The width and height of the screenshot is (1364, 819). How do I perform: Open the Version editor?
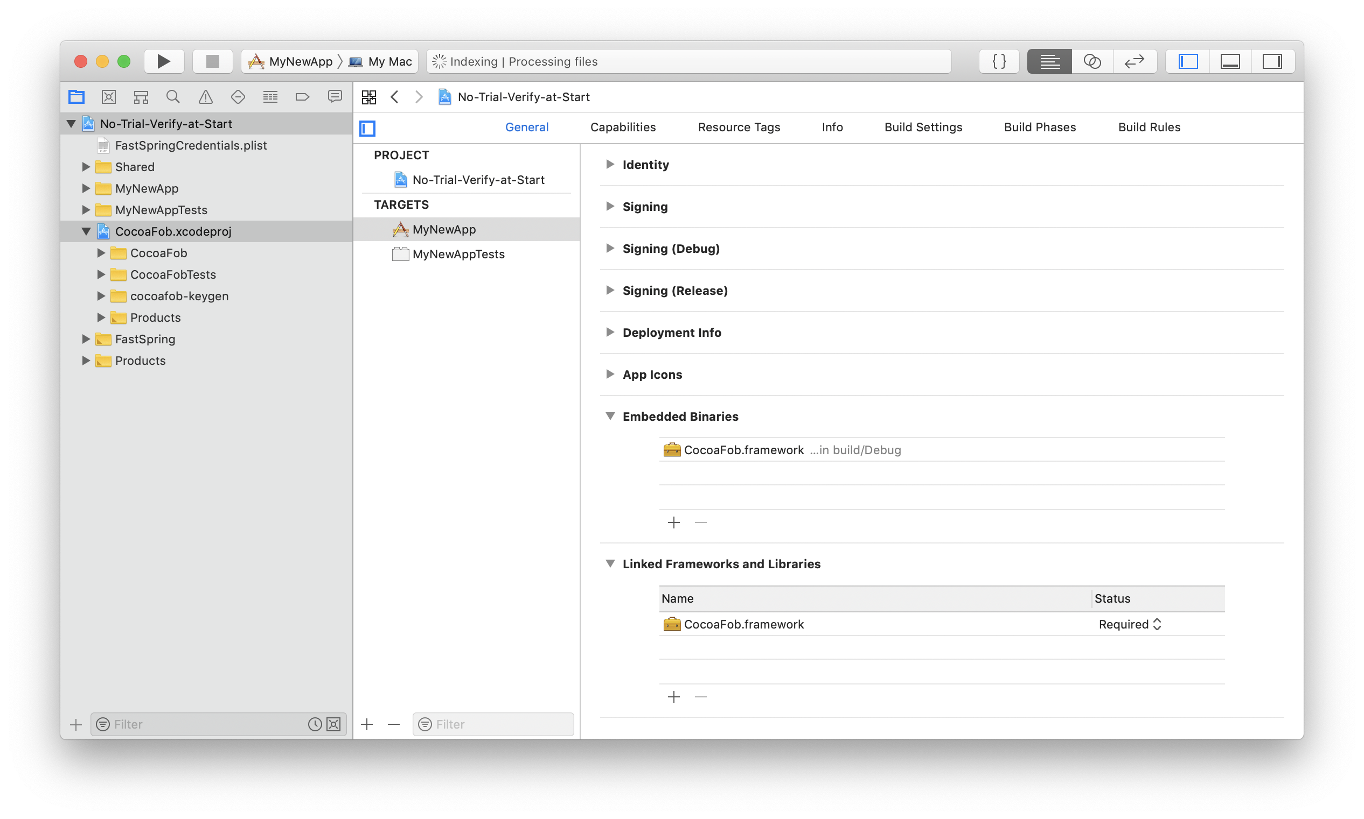(x=1134, y=61)
